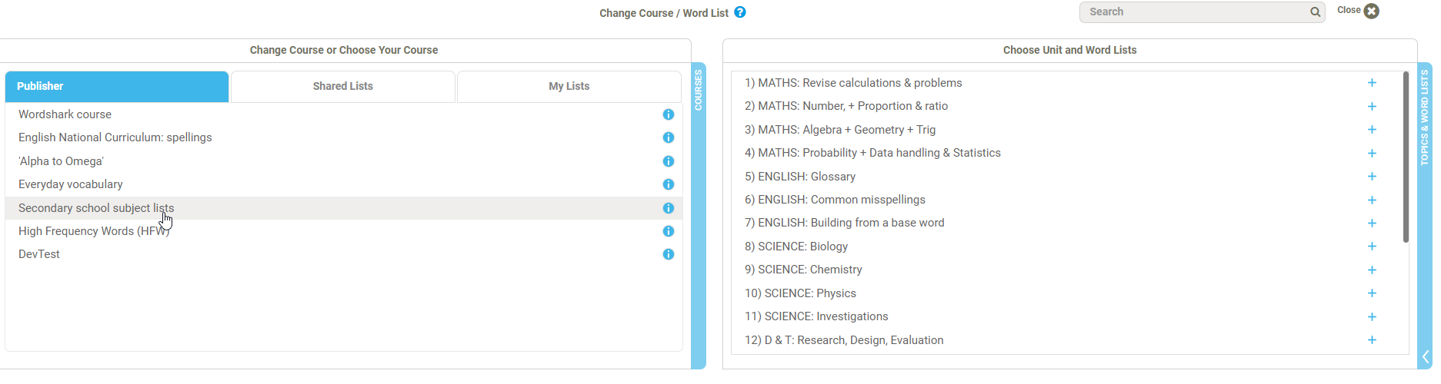The image size is (1441, 384).
Task: Click the unit list vertical scrollbar
Action: coord(1406,157)
